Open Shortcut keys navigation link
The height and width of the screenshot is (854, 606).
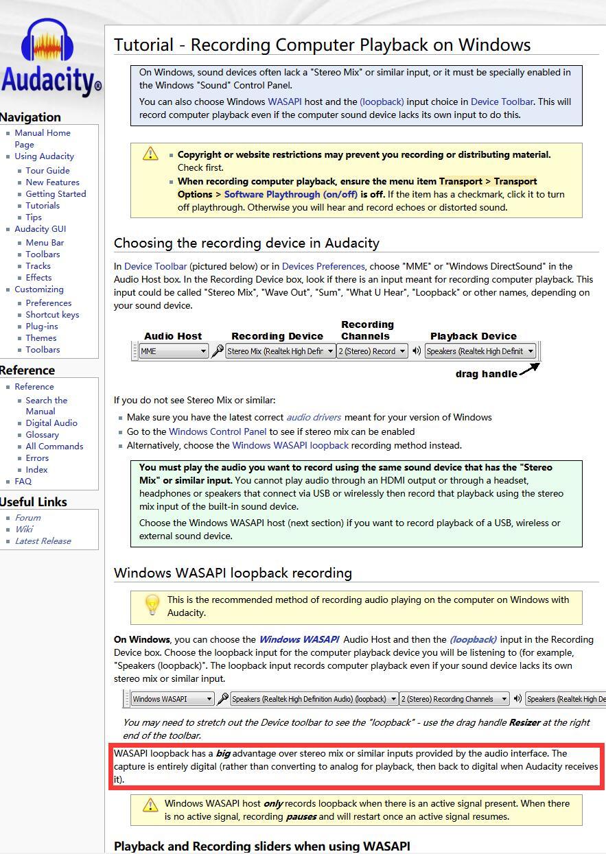pyautogui.click(x=53, y=315)
